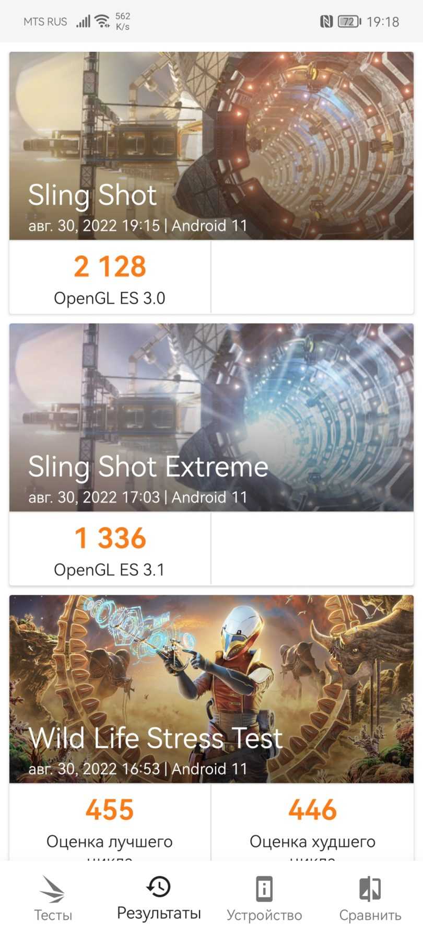Tap the NFC status icon

point(326,21)
